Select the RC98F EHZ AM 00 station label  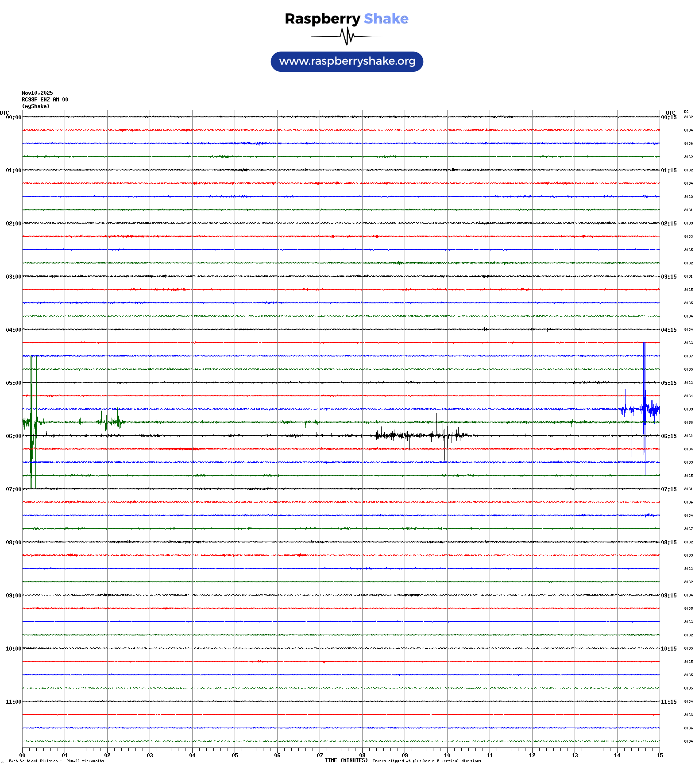point(45,100)
